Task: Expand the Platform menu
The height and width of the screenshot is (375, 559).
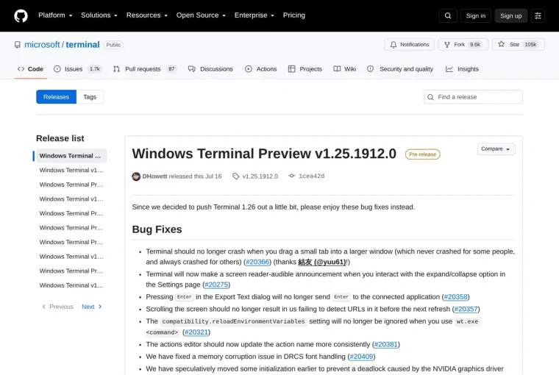Action: click(x=55, y=15)
